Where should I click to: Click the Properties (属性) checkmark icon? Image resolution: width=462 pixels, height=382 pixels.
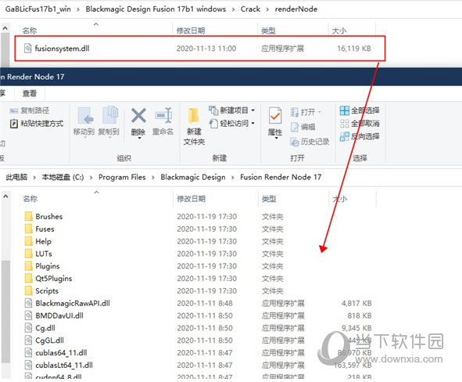point(274,116)
